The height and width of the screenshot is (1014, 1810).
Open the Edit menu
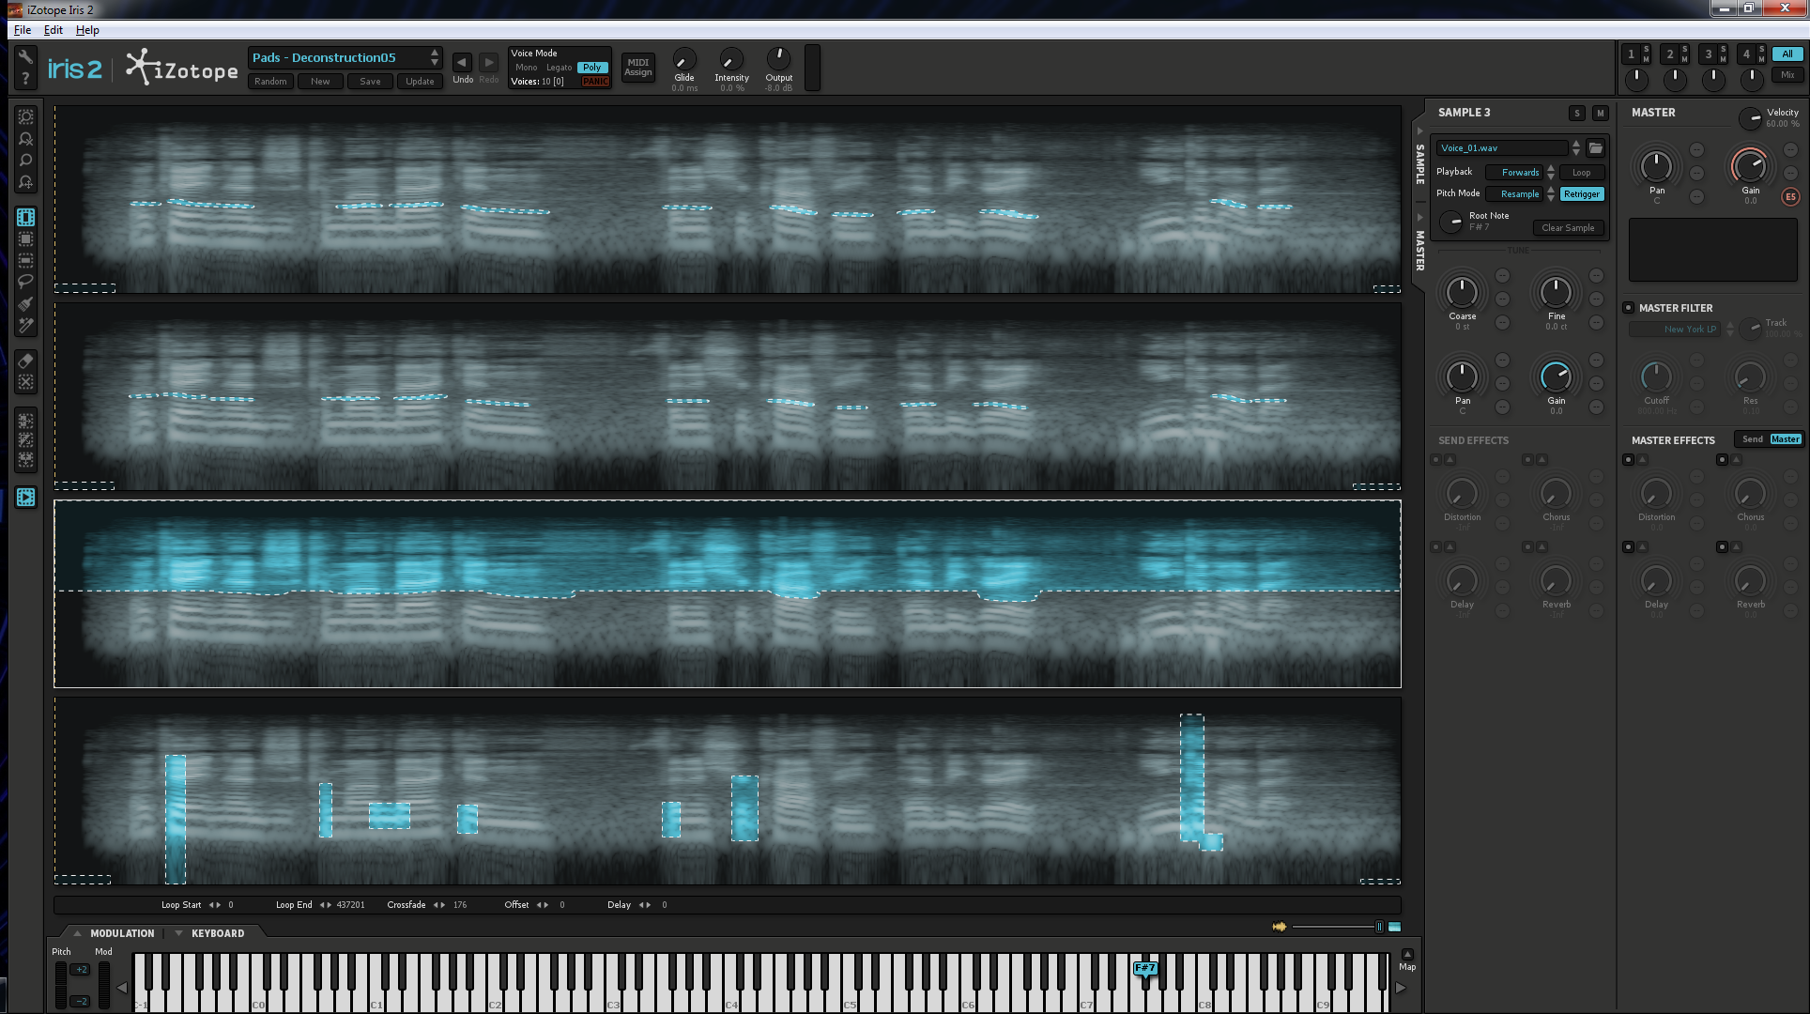click(54, 30)
